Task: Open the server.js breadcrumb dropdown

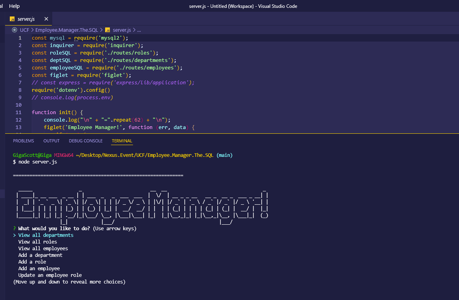Action: (122, 30)
